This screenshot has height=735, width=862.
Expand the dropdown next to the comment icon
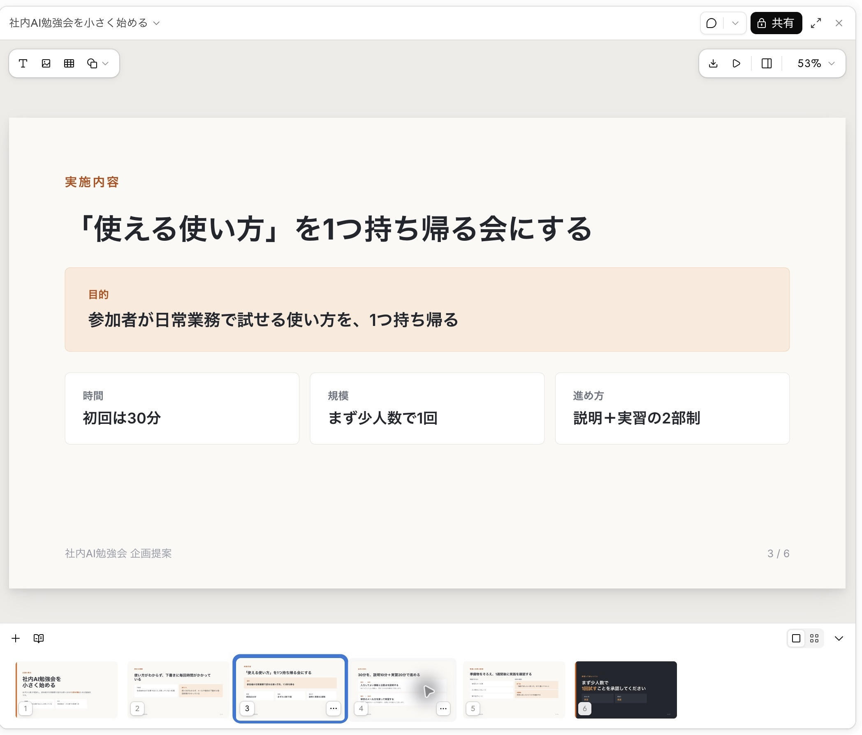click(735, 23)
